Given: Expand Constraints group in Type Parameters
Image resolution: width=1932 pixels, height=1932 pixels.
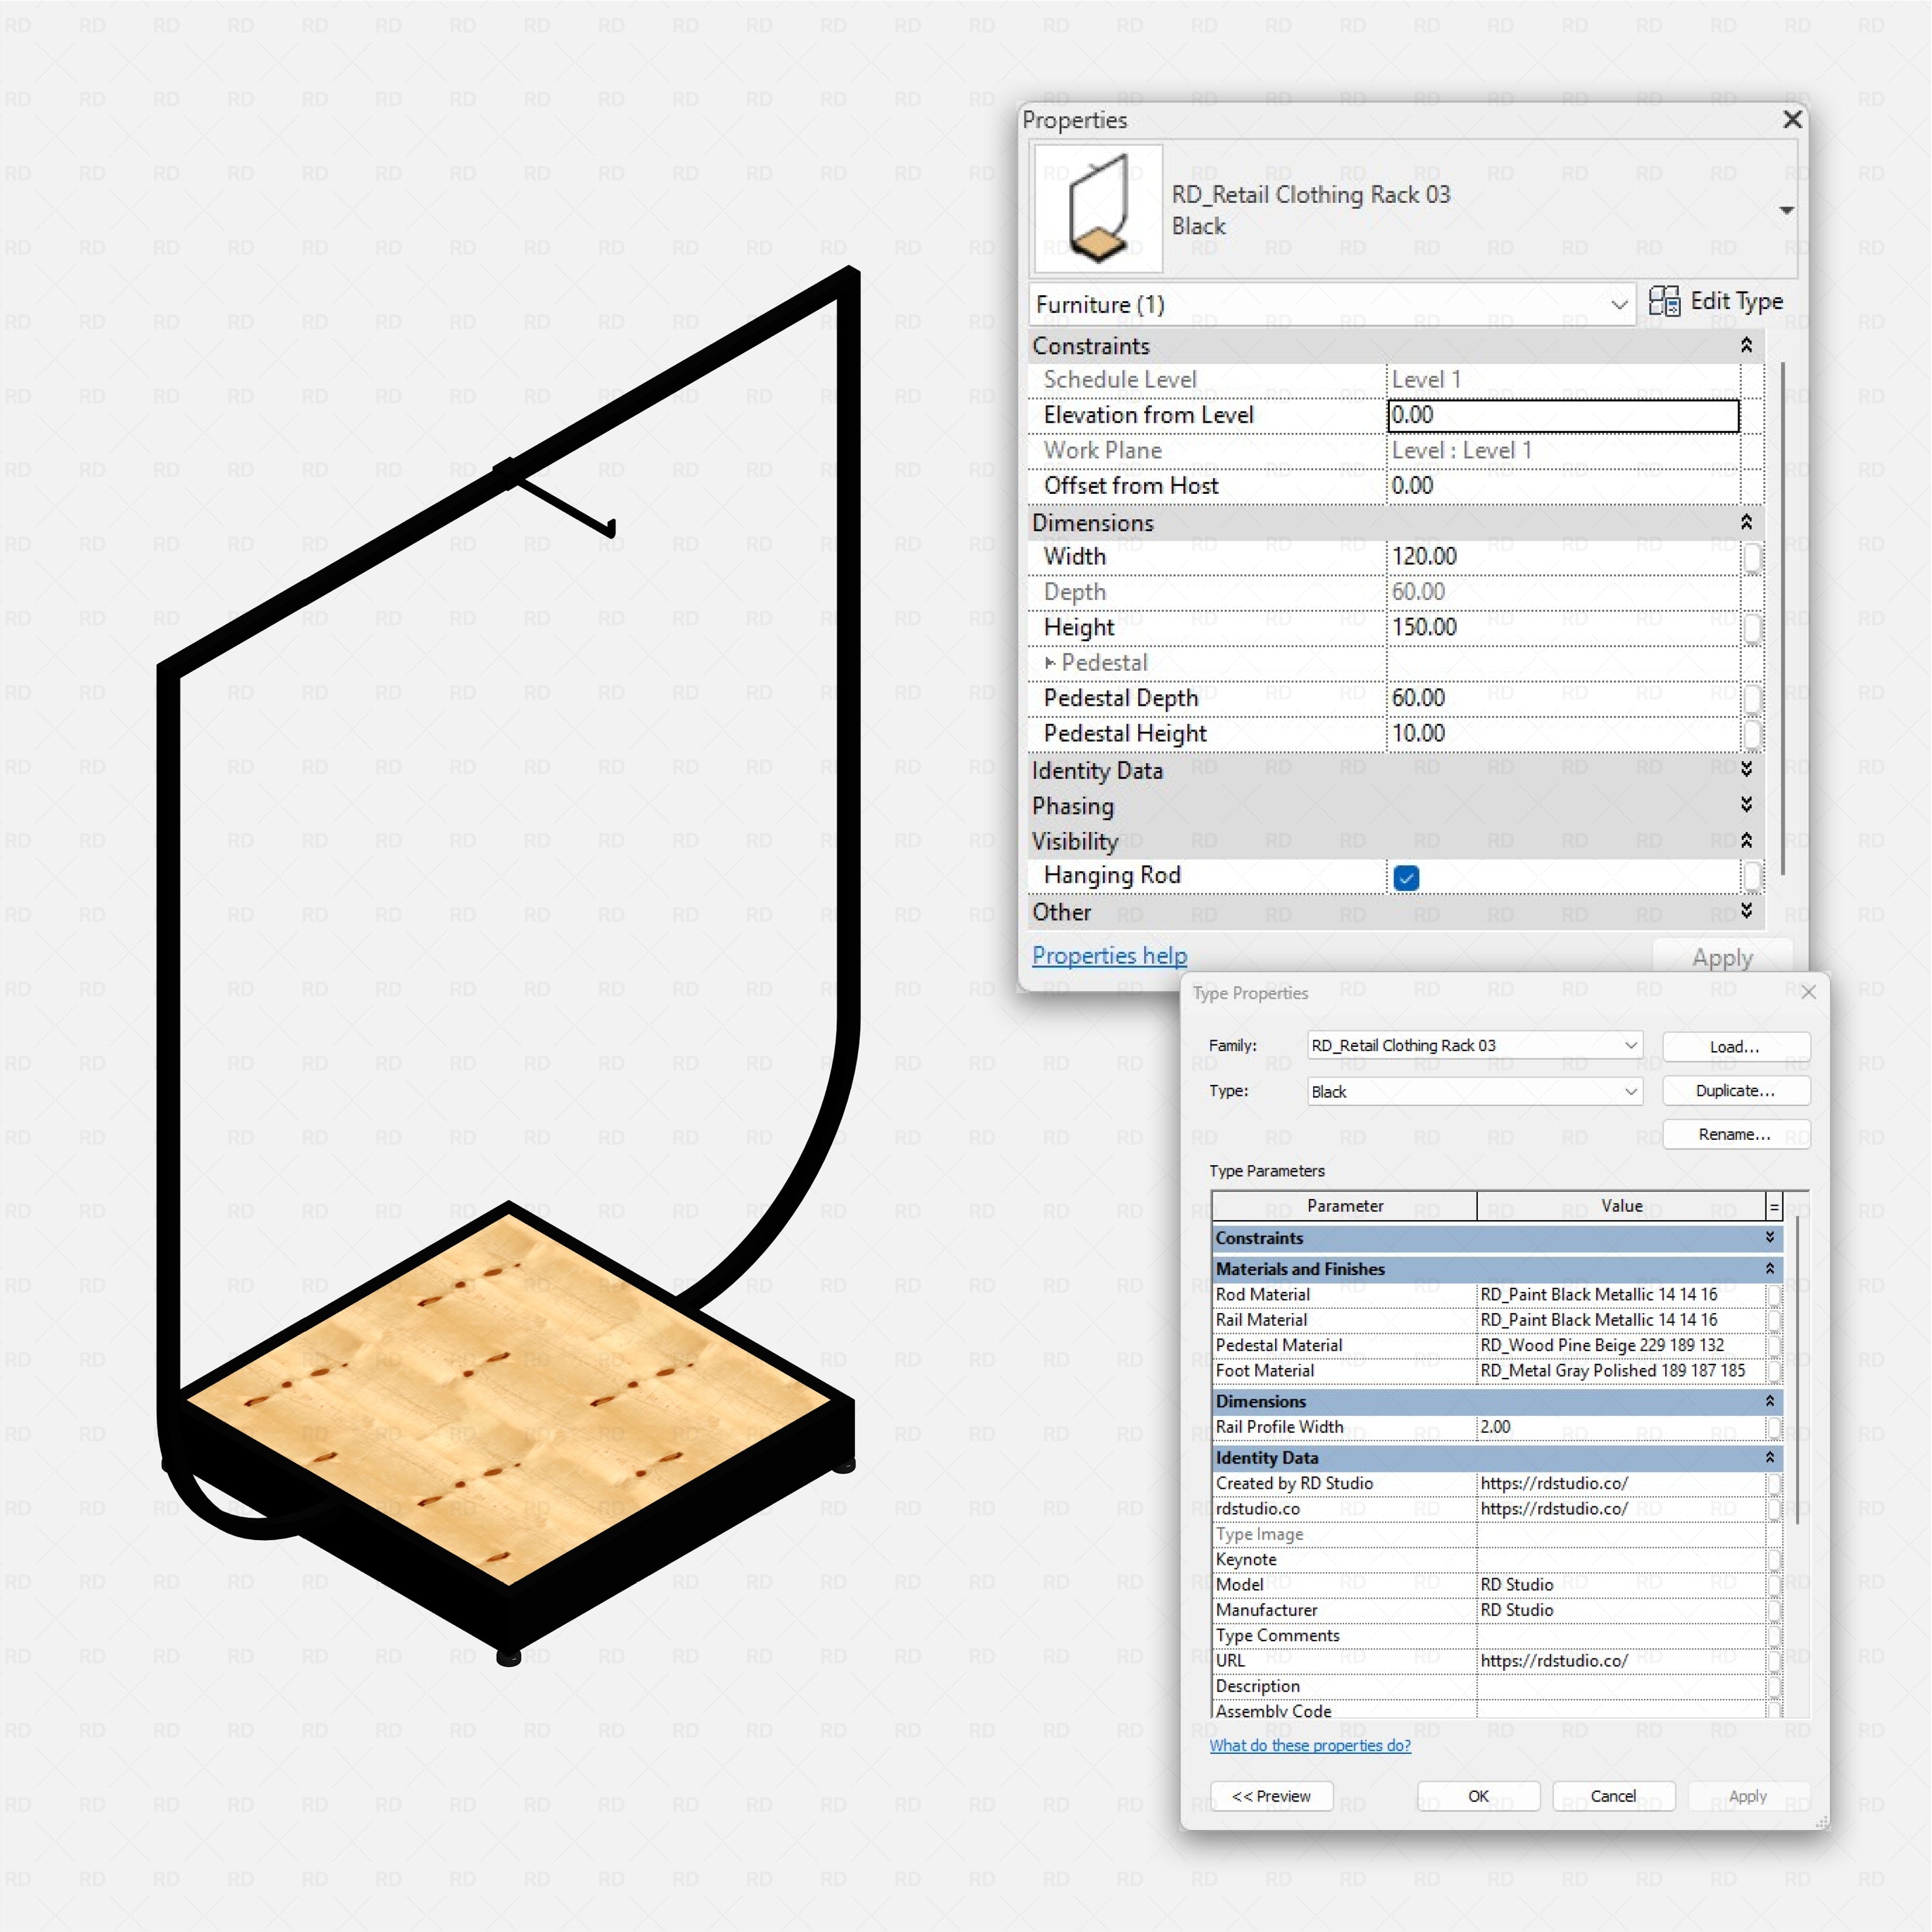Looking at the screenshot, I should (1770, 1237).
